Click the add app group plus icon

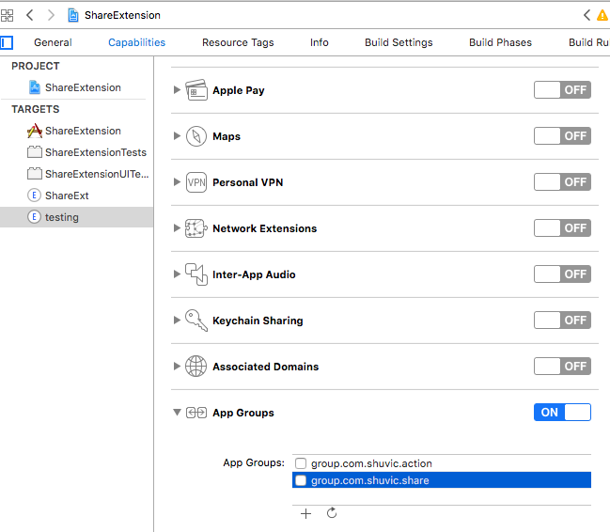(x=305, y=514)
